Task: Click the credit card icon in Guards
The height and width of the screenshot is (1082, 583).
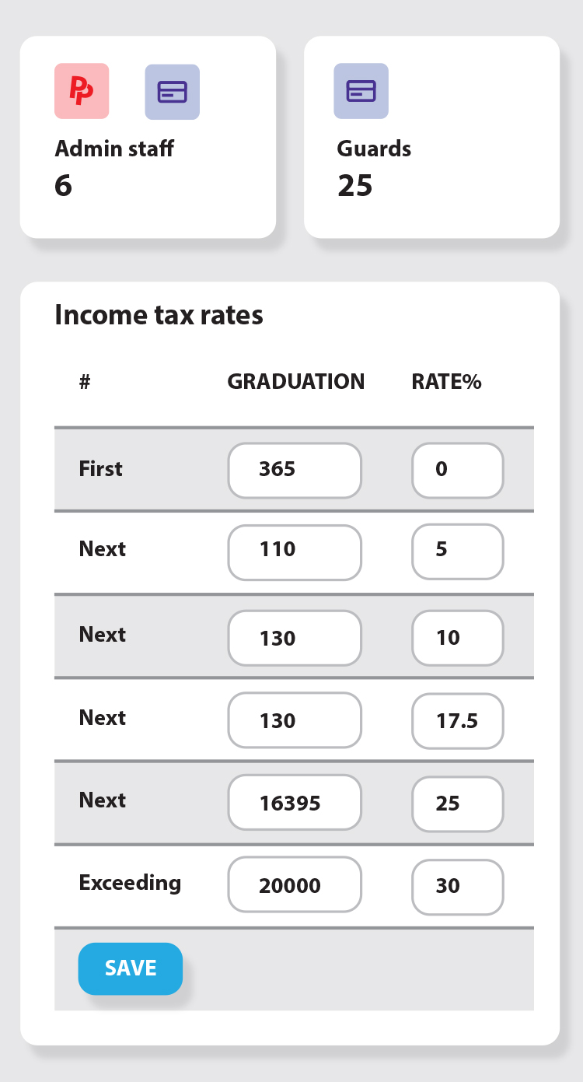Action: (x=361, y=91)
